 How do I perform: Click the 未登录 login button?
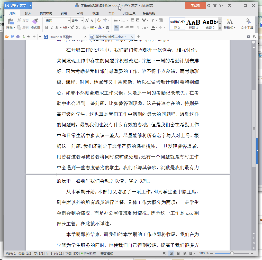point(195,5)
